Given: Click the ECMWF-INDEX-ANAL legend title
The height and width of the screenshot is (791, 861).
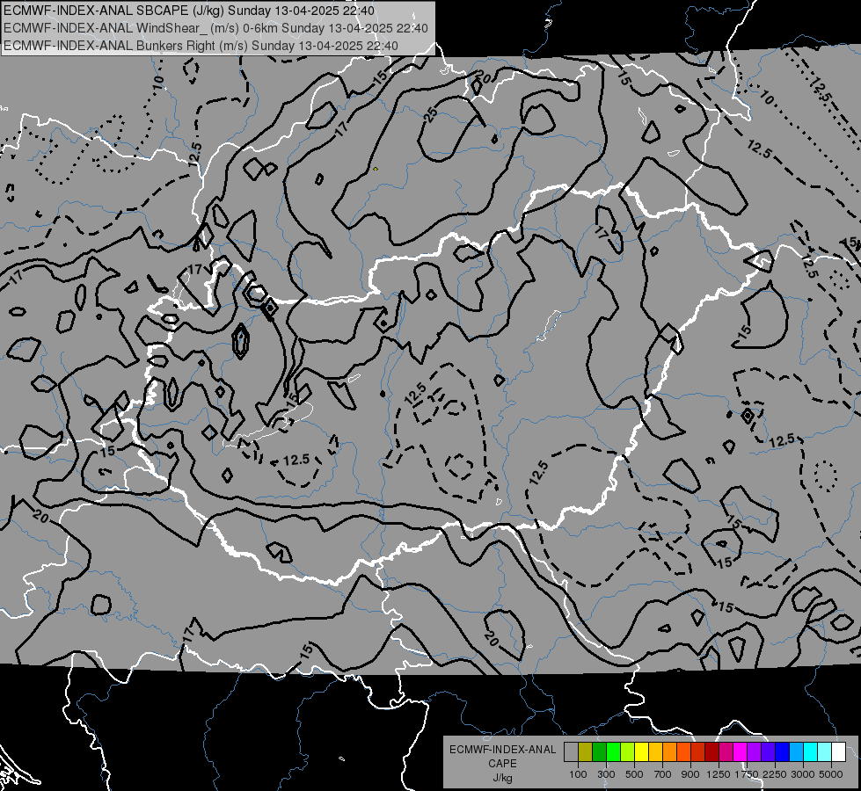Looking at the screenshot, I should click(x=502, y=750).
